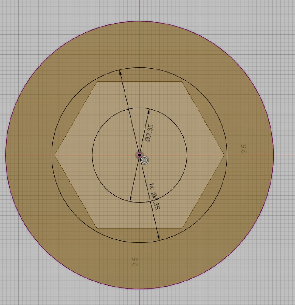Click the pink sketch origin point
This screenshot has height=305, width=295.
pyautogui.click(x=139, y=155)
